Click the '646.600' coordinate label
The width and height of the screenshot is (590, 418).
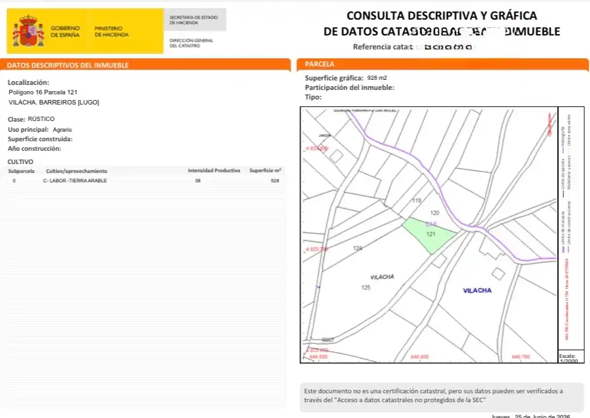pyautogui.click(x=419, y=357)
